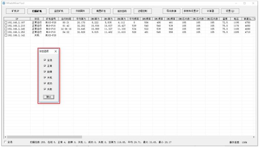The image size is (260, 147).
Task: Click the WhatsMinerTool title bar icon
Action: tap(4, 3)
